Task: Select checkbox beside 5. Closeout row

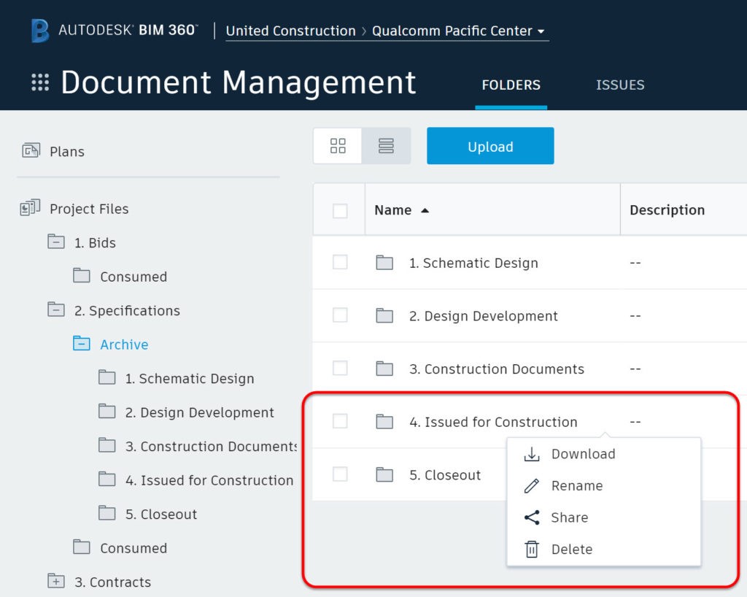Action: pyautogui.click(x=340, y=474)
